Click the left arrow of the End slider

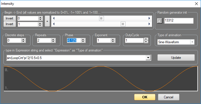(x=54, y=24)
